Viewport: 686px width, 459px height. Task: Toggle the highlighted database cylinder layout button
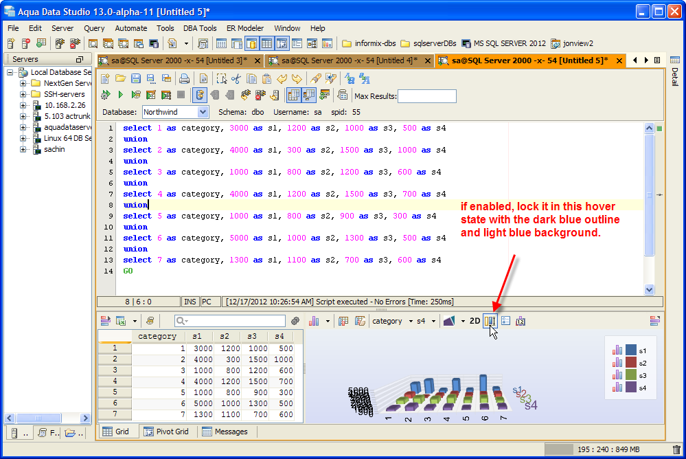click(x=251, y=43)
